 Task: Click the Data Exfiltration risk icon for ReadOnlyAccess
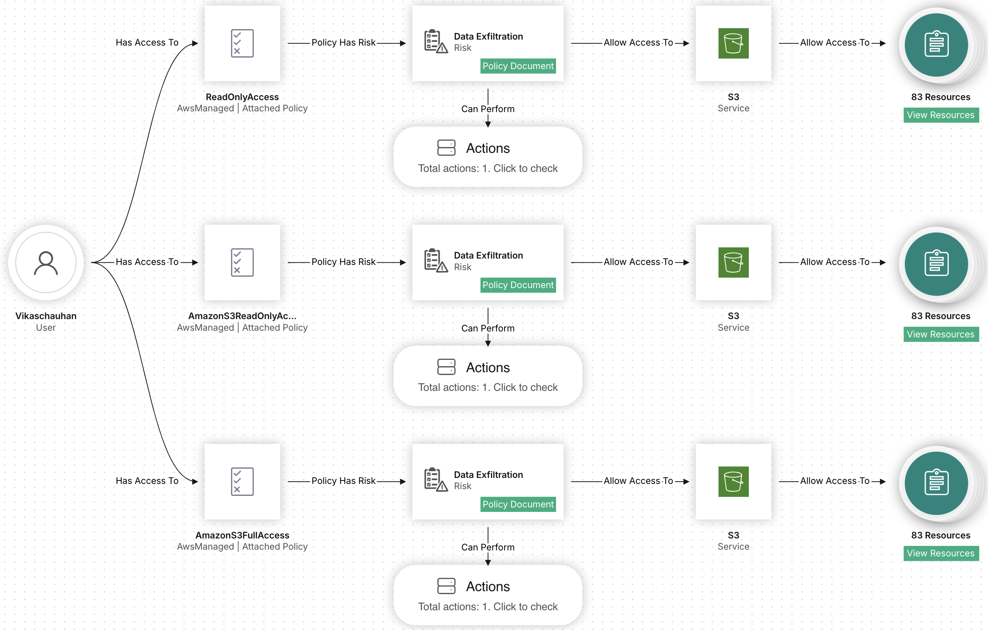click(435, 41)
